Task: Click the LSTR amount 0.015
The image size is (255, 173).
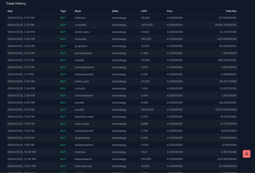Action: (x=144, y=67)
